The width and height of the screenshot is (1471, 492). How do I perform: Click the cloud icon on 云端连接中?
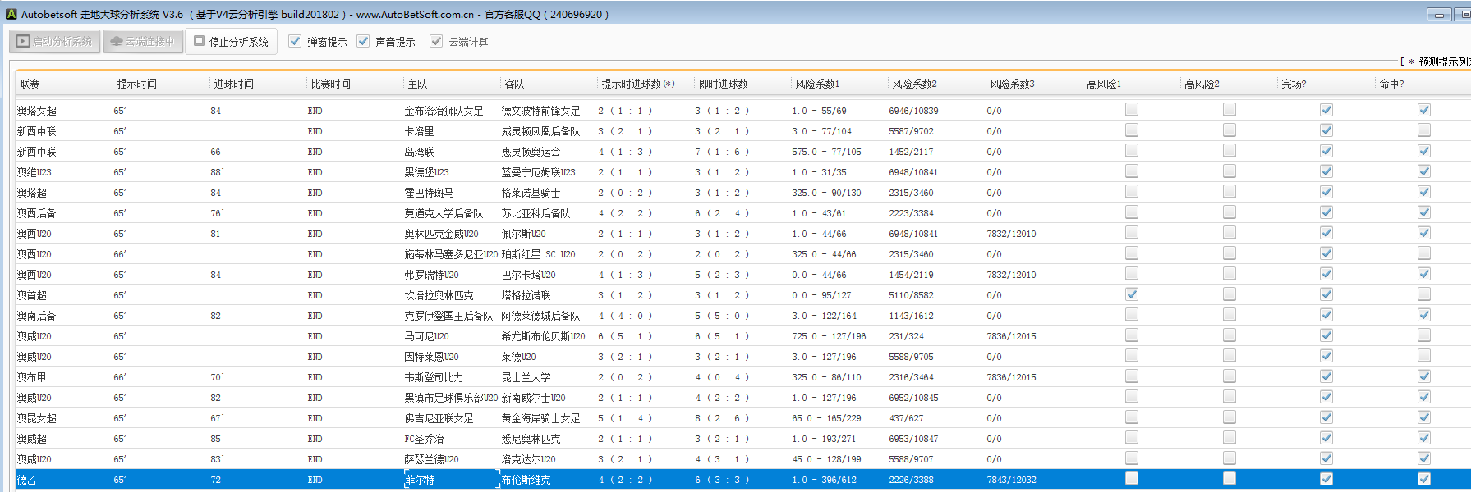pos(117,41)
